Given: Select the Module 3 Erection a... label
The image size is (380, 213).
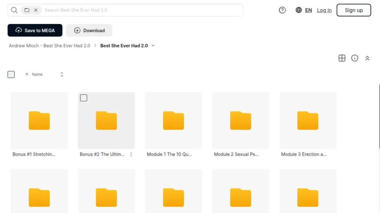Looking at the screenshot, I should (304, 154).
